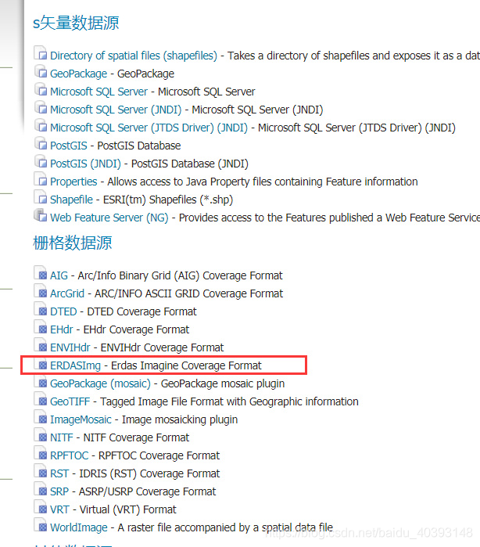Open the Properties data source link
This screenshot has width=480, height=547.
click(x=73, y=182)
